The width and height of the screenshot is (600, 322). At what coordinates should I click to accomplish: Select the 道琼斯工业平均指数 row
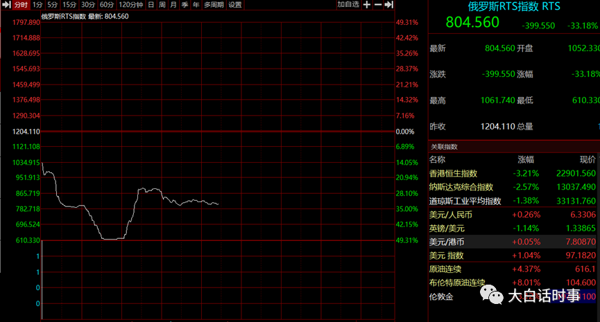click(x=513, y=201)
